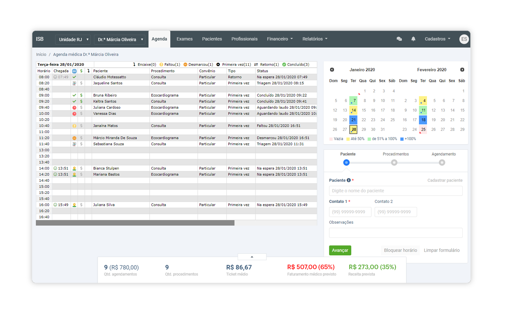The width and height of the screenshot is (507, 328).
Task: Go to next month in calendar
Action: [x=462, y=70]
